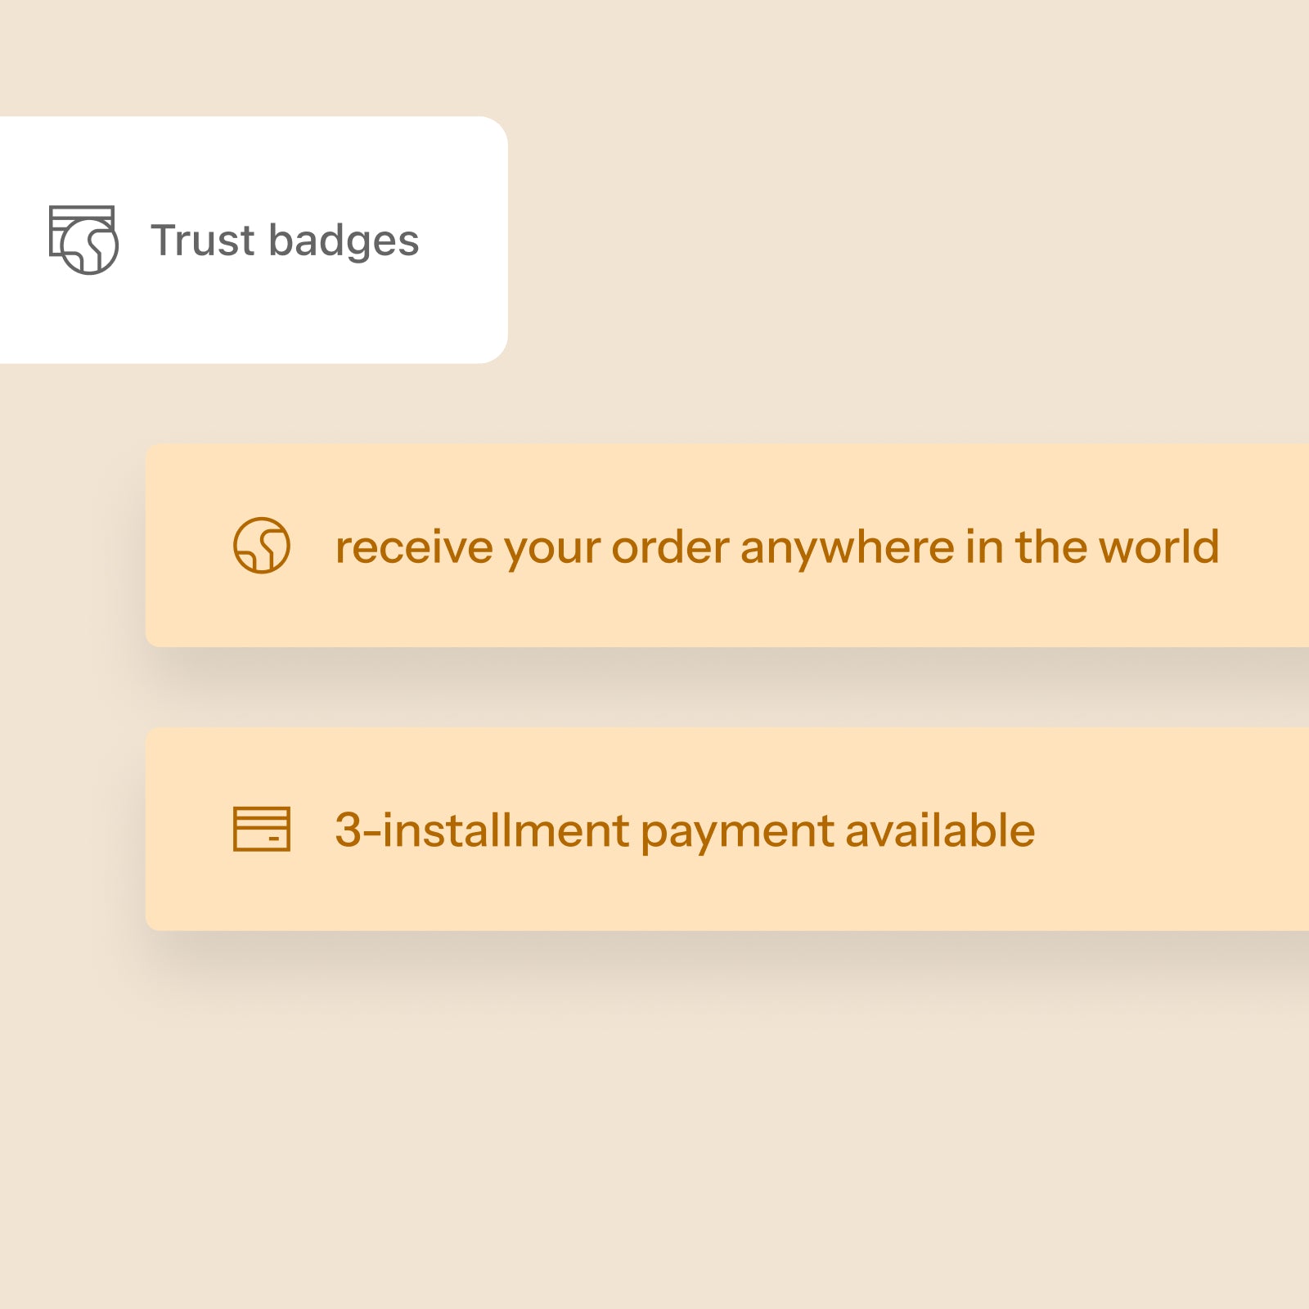Select the 'Trust badges' label text
Image resolution: width=1309 pixels, height=1309 pixels.
(x=285, y=241)
